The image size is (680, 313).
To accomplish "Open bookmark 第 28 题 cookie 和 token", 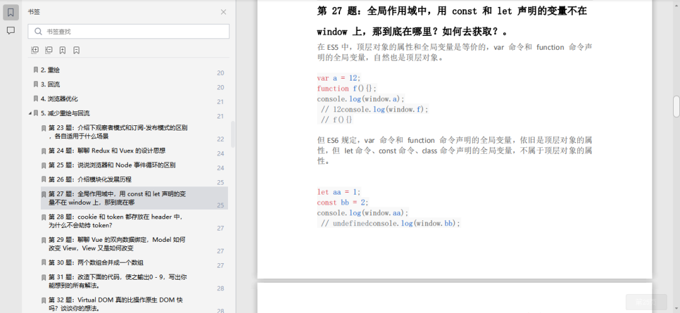I will tap(116, 220).
